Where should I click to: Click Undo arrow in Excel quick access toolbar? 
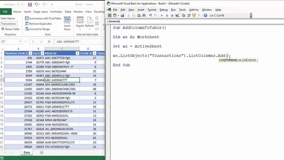(x=36, y=4)
